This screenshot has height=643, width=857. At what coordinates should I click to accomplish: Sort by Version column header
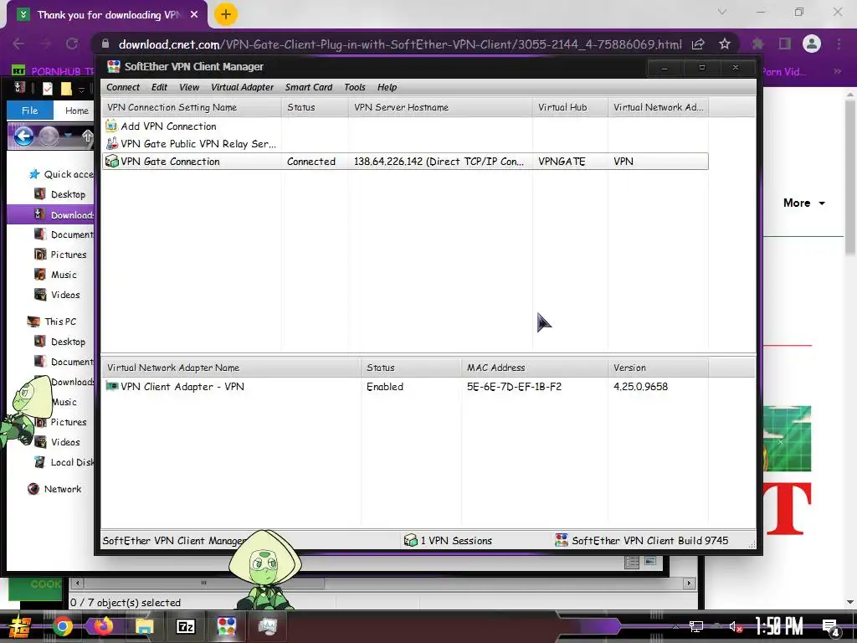click(x=658, y=368)
